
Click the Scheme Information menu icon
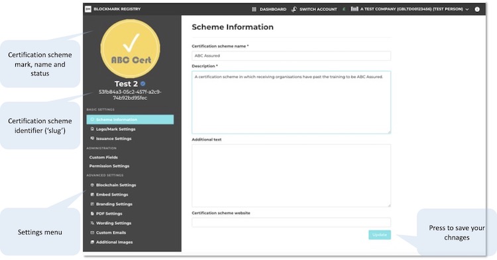click(92, 120)
